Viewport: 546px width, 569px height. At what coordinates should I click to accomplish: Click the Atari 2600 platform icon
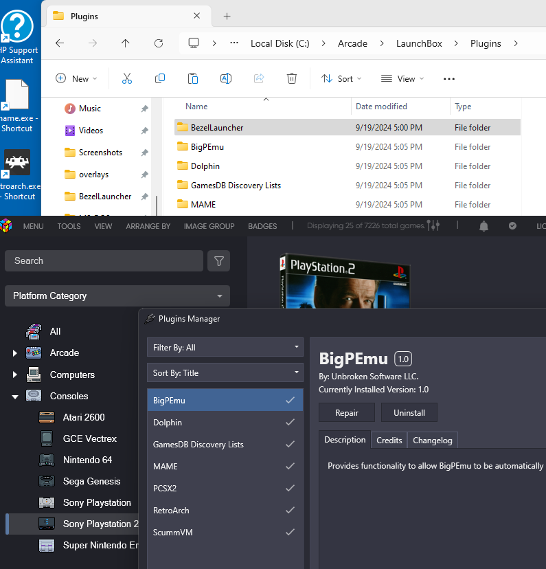(x=47, y=417)
